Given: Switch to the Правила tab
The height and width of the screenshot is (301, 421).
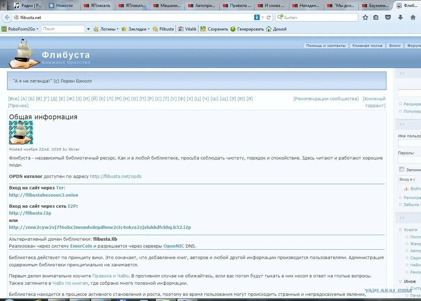Looking at the screenshot, I should (236, 6).
